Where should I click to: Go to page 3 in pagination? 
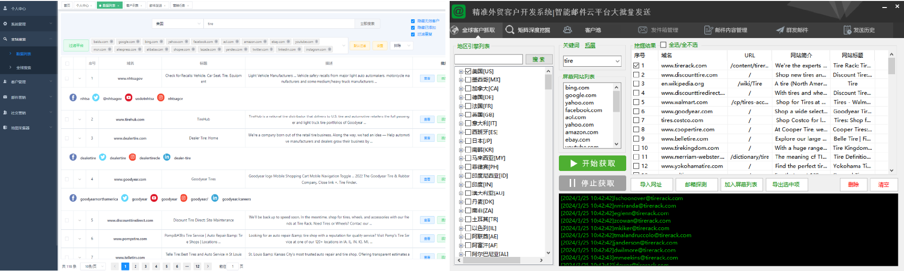click(145, 266)
